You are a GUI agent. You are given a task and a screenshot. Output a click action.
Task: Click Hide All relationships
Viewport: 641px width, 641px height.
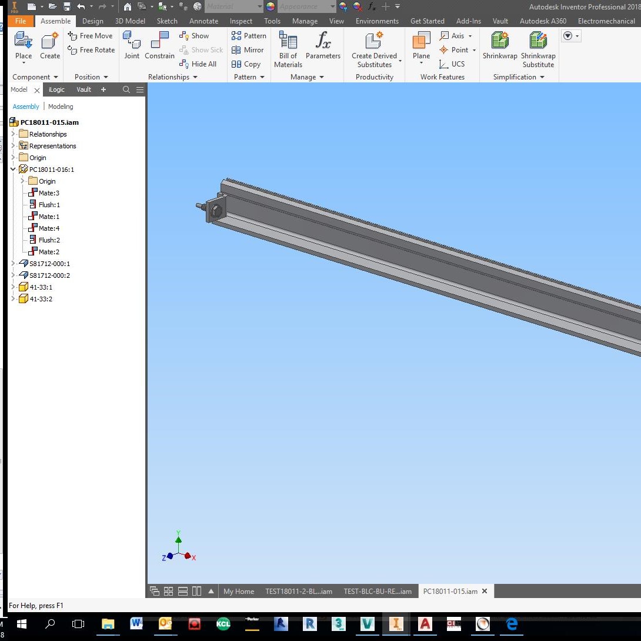click(x=198, y=64)
